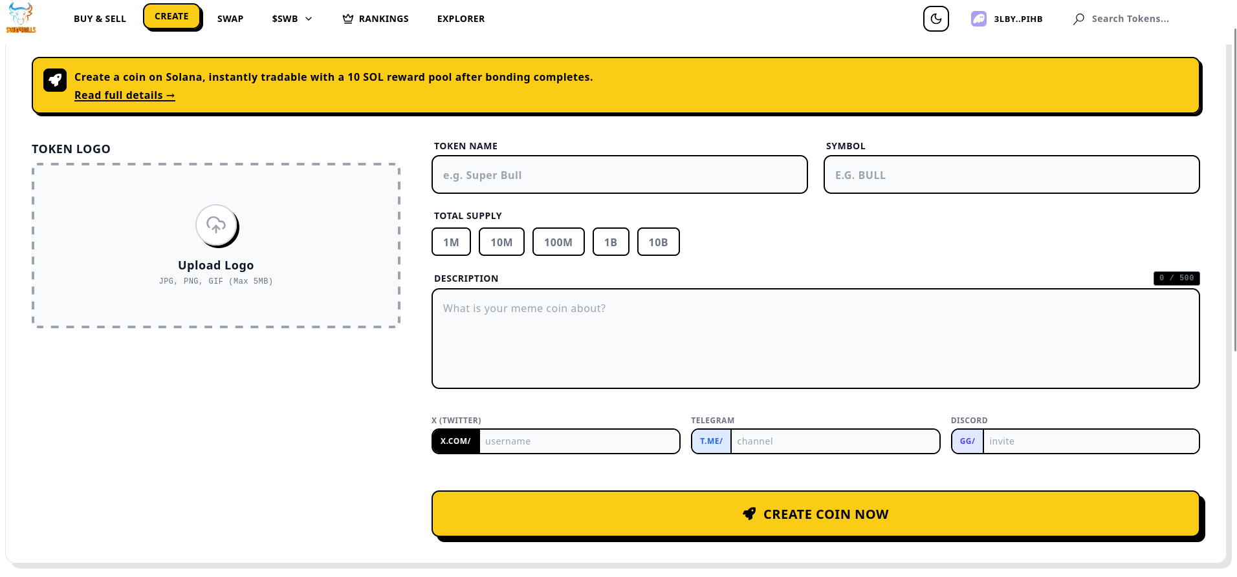Click the 3LBY..PIHB wallet address
Screen dimensions: 1237x577
click(x=1018, y=19)
